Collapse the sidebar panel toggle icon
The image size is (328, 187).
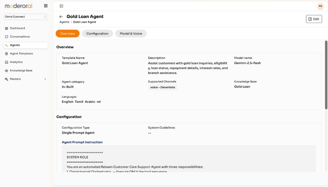point(61,6)
